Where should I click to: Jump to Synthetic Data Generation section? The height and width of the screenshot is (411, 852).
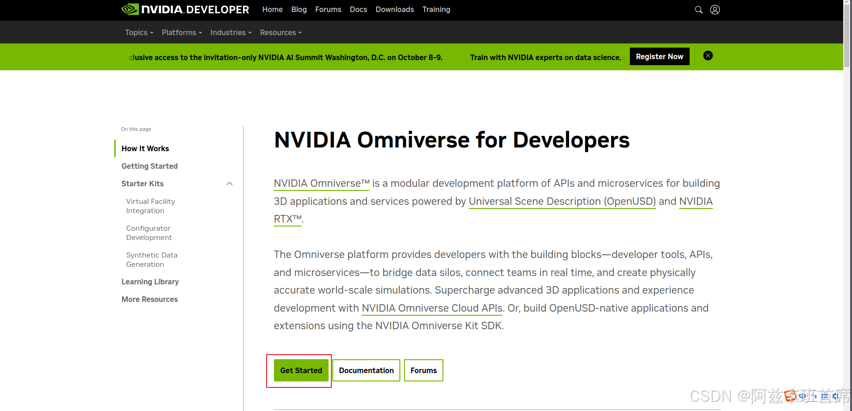(x=151, y=260)
